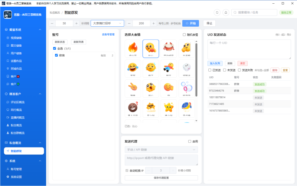Open 系统设置 in the sidebar

[16, 177]
